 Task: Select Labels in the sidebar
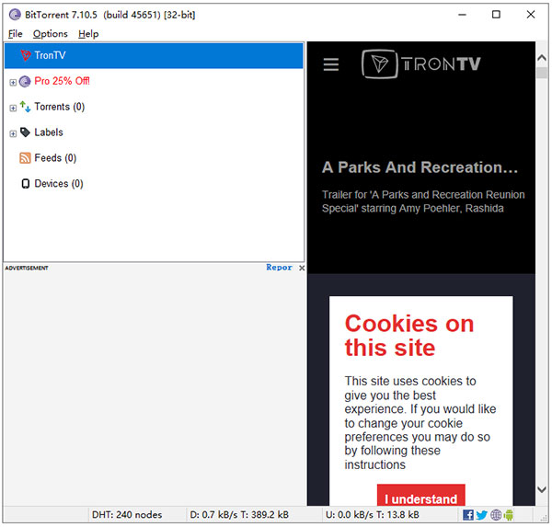49,132
